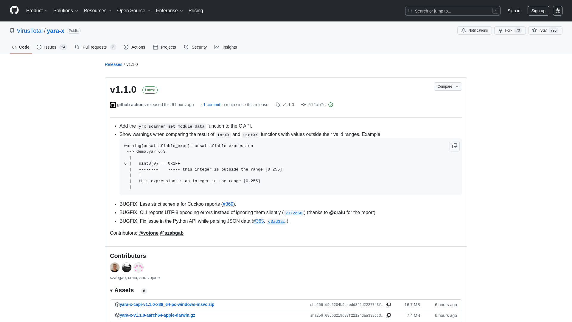Click the green verified check icon

coord(331,105)
